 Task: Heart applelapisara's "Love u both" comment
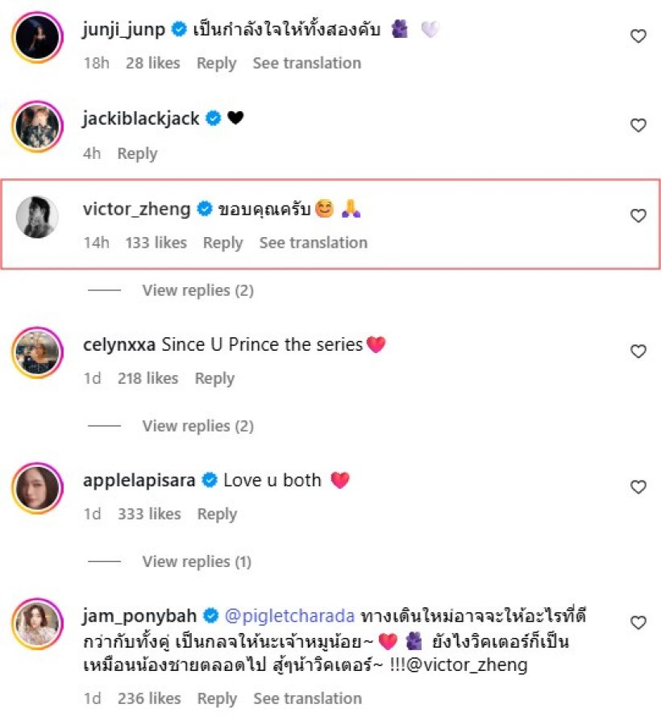point(638,487)
